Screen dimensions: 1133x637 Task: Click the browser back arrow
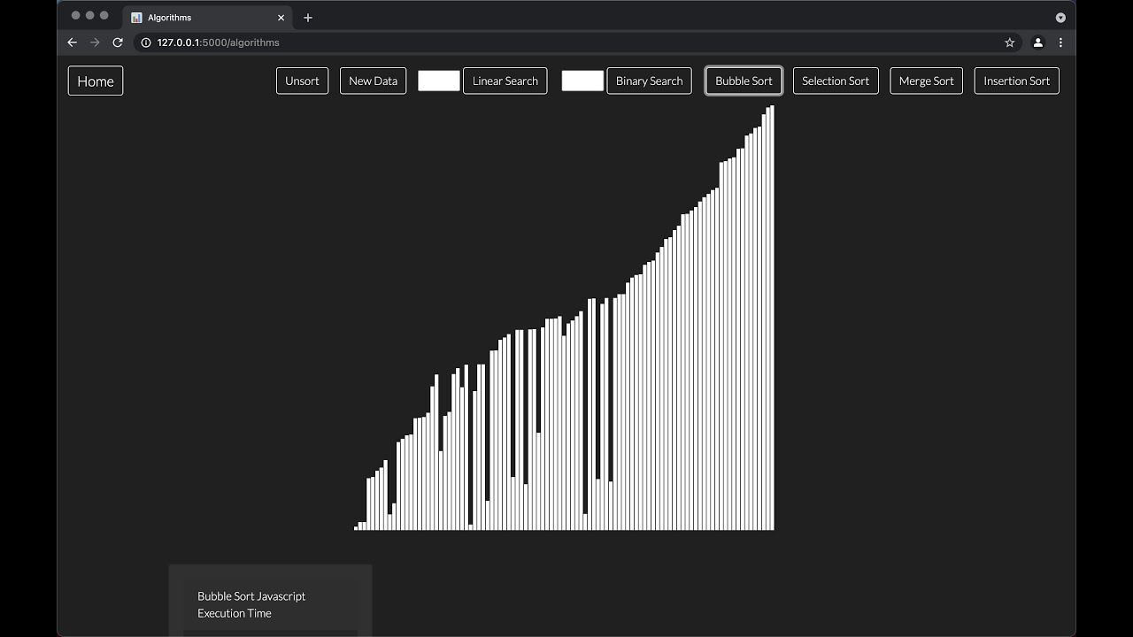point(73,42)
